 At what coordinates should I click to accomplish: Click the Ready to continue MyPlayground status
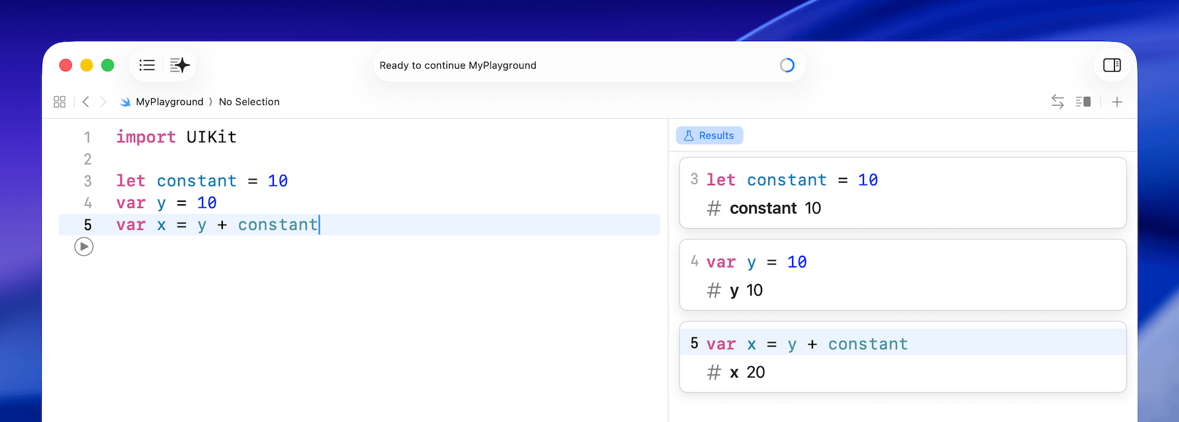(457, 65)
